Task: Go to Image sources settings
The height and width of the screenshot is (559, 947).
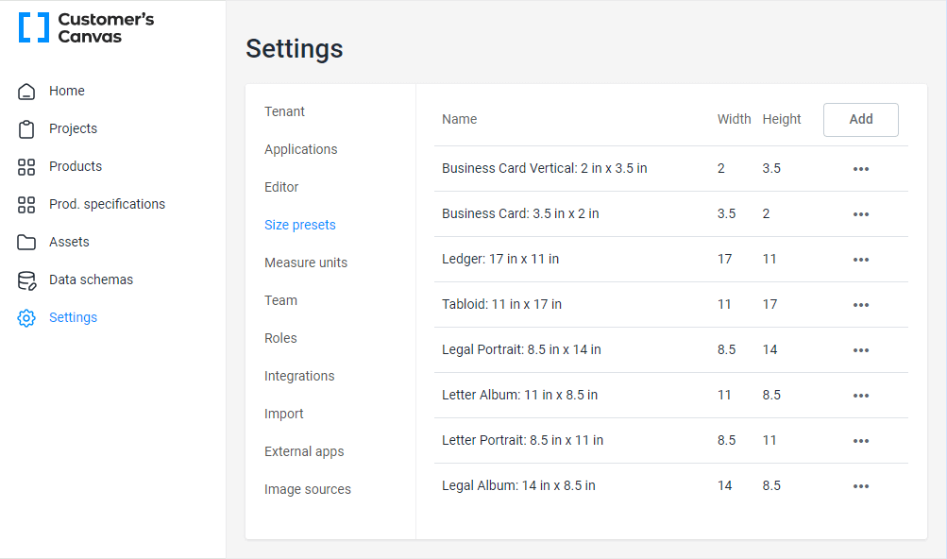Action: click(x=308, y=489)
